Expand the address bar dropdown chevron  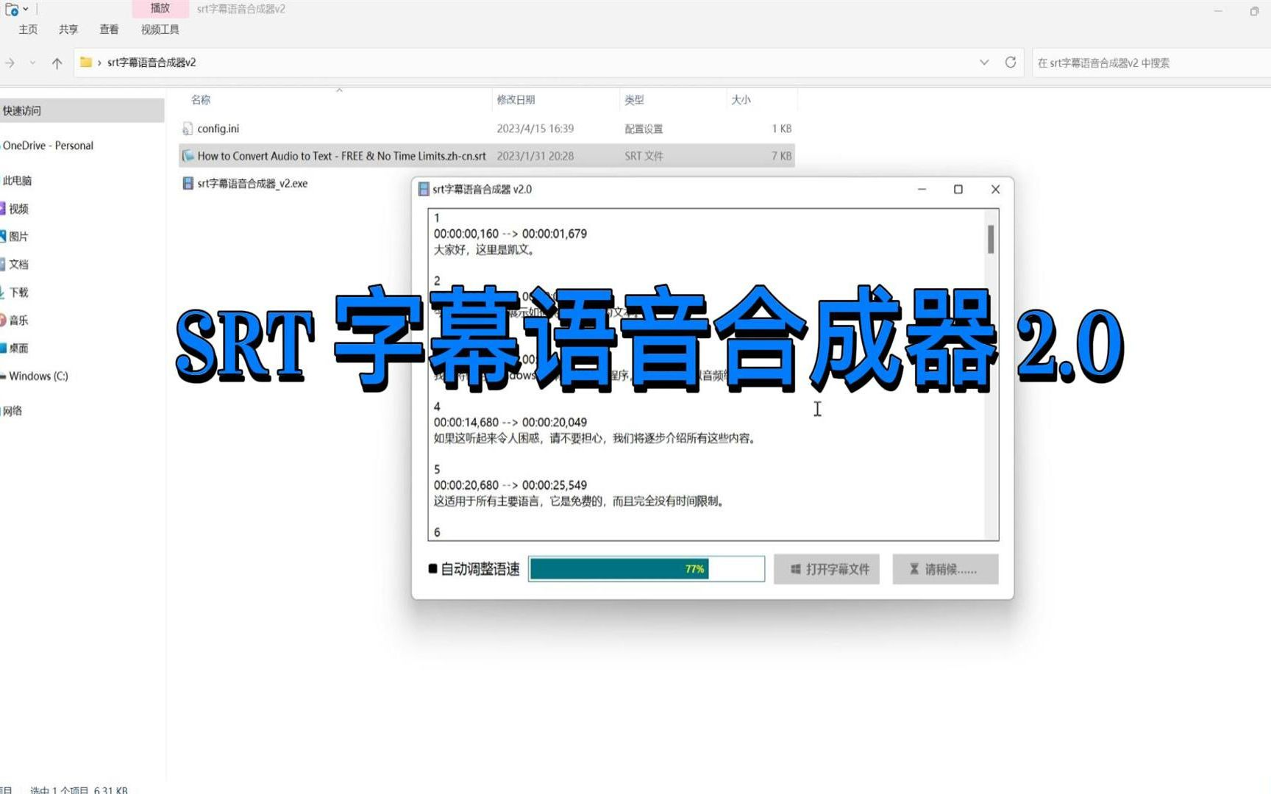pos(985,62)
